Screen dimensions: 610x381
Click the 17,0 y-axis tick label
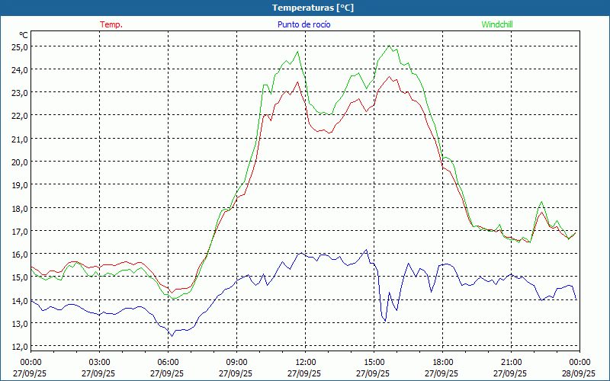pos(19,231)
